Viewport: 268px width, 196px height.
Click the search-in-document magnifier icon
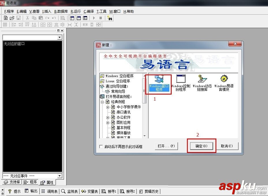pyautogui.click(x=63, y=18)
